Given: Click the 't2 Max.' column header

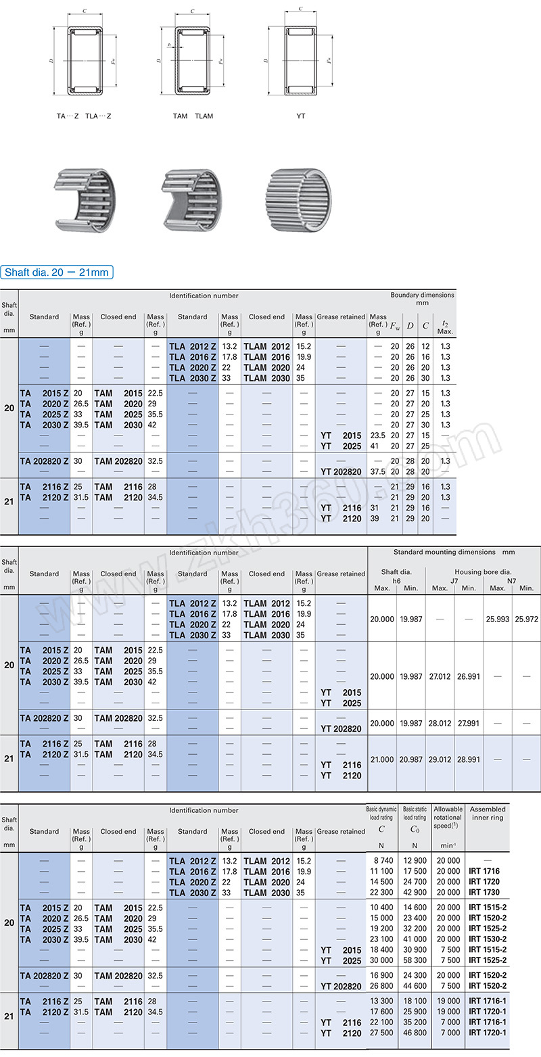Looking at the screenshot, I should click(x=444, y=327).
